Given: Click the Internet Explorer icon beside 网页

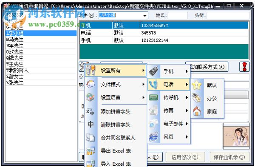Looking at the screenshot, I should pyautogui.click(x=153, y=137).
